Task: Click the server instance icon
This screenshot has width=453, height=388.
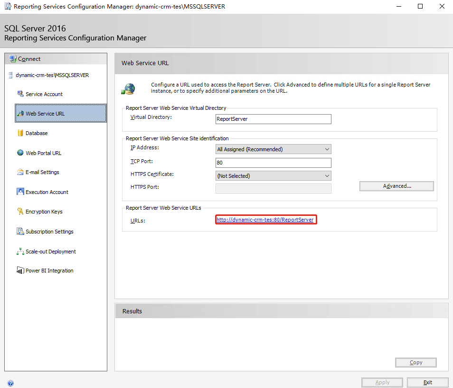Action: pos(11,75)
